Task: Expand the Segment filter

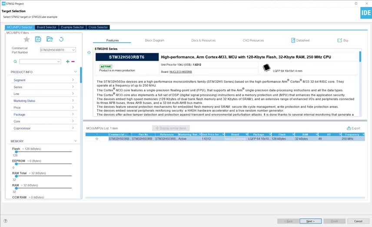Action: 73,80
